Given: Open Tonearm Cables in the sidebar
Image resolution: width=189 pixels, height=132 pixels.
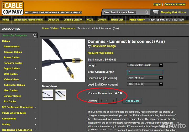Looking at the screenshot, I should [x=13, y=63].
